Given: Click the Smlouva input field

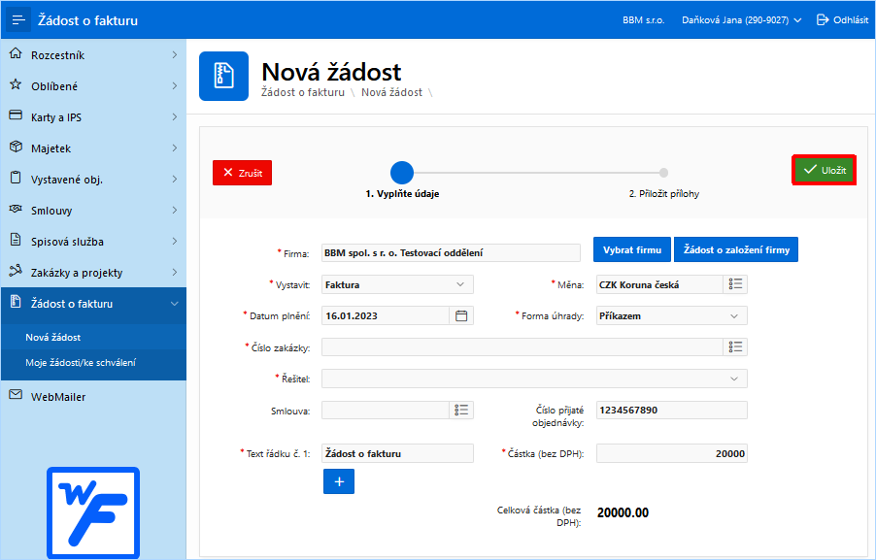Looking at the screenshot, I should [x=386, y=411].
